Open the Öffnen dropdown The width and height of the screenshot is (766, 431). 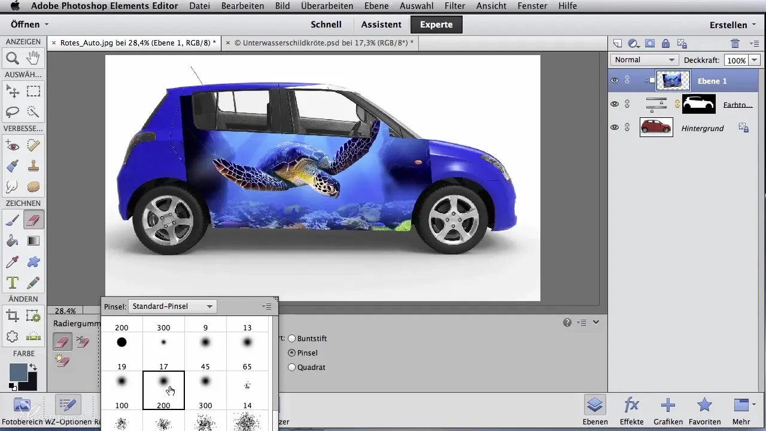pyautogui.click(x=29, y=25)
